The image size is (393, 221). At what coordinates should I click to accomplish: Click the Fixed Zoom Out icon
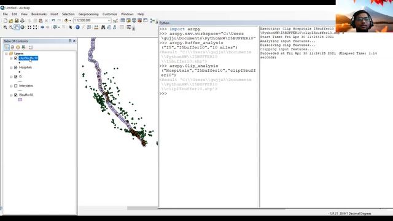point(35,27)
